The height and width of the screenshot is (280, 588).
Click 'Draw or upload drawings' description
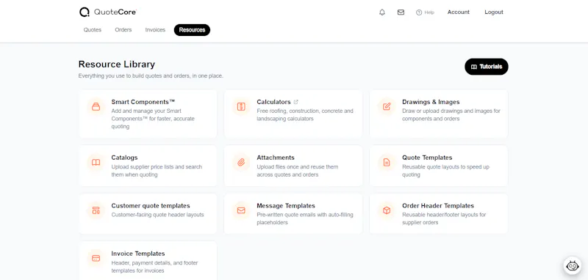(x=451, y=115)
